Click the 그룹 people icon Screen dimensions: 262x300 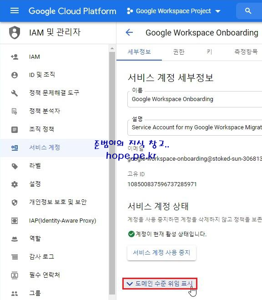coord(15,293)
